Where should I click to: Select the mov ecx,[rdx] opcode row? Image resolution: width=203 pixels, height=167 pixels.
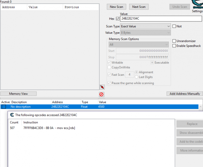(49, 128)
